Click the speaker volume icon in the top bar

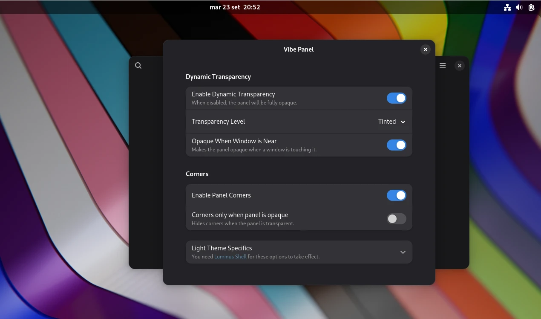click(x=519, y=7)
